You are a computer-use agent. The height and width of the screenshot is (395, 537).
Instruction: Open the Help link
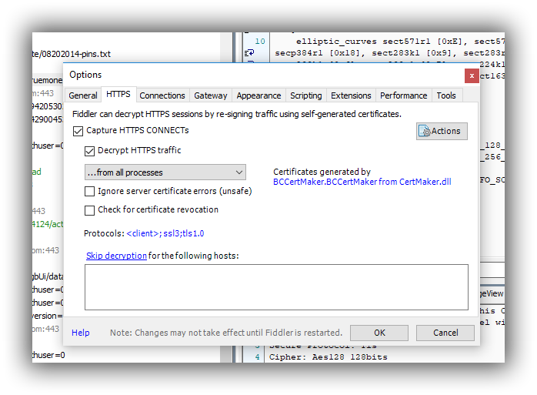pos(81,333)
